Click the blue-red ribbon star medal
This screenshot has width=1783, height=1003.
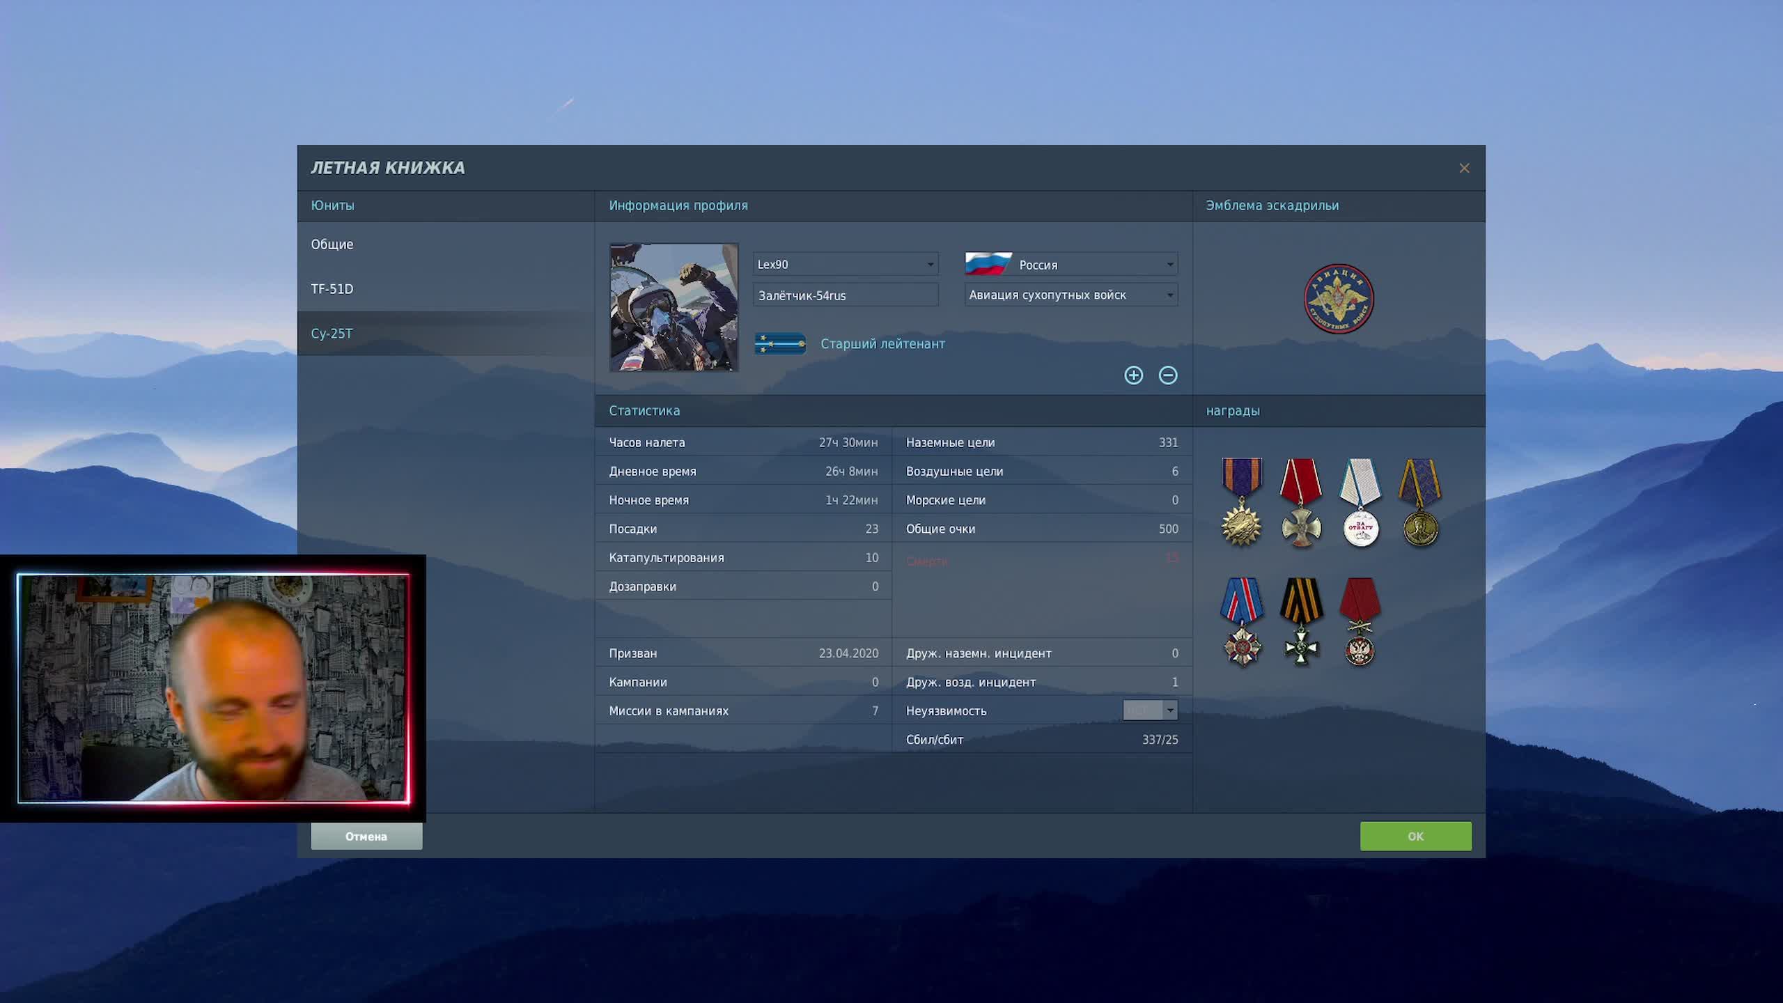pos(1242,621)
